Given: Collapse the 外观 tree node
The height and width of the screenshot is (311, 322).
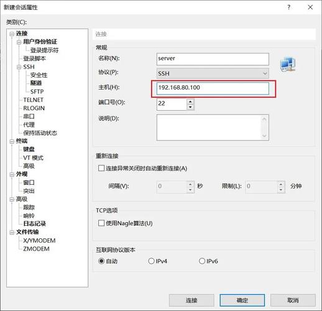Looking at the screenshot, I should 12,175.
